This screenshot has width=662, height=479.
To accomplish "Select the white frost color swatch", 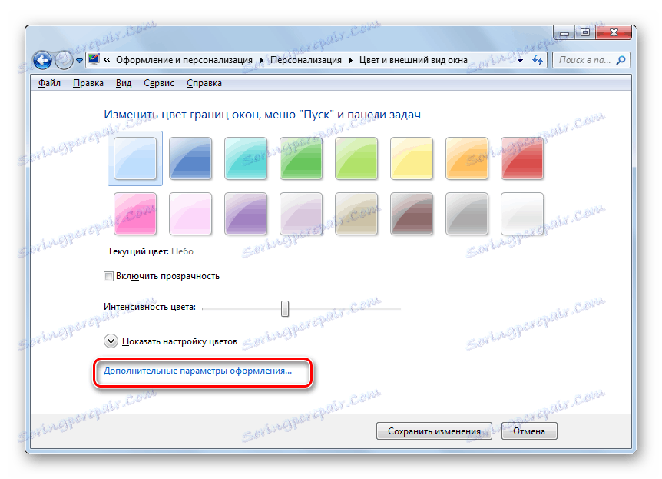I will point(522,214).
